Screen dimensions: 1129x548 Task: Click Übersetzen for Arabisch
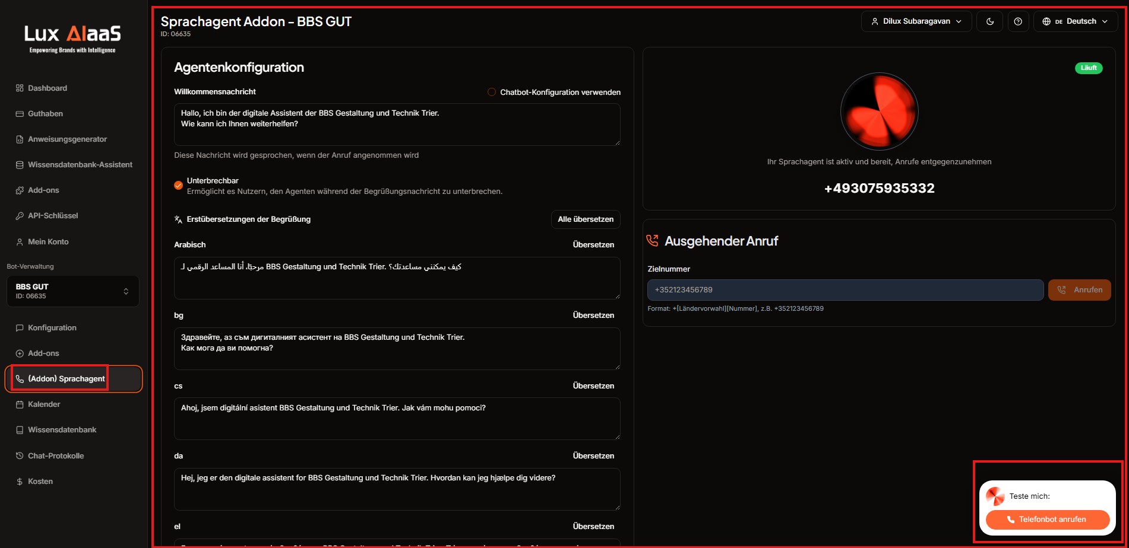[593, 245]
